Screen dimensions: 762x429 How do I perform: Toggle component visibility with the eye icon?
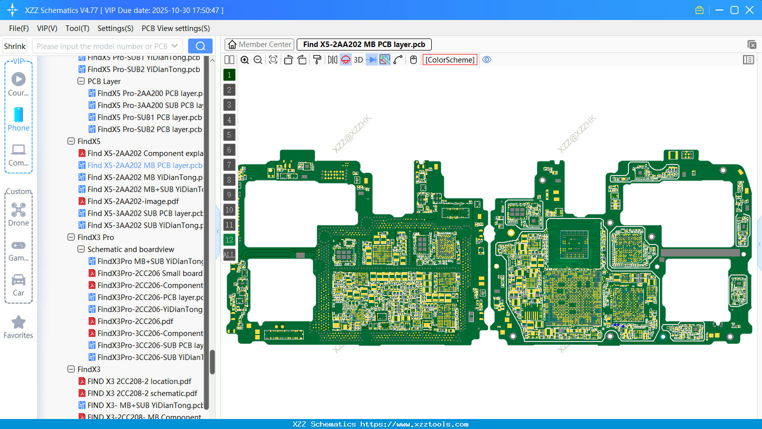487,59
